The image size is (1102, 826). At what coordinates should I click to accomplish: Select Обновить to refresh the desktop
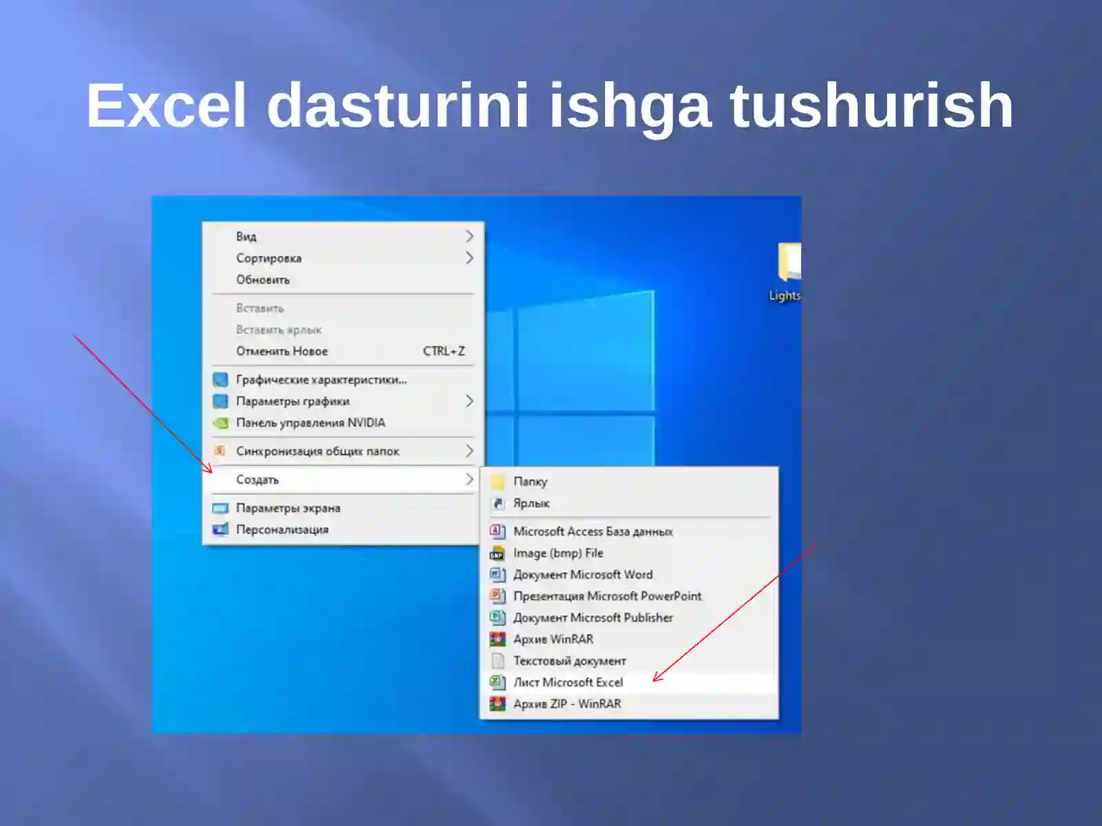coord(343,279)
